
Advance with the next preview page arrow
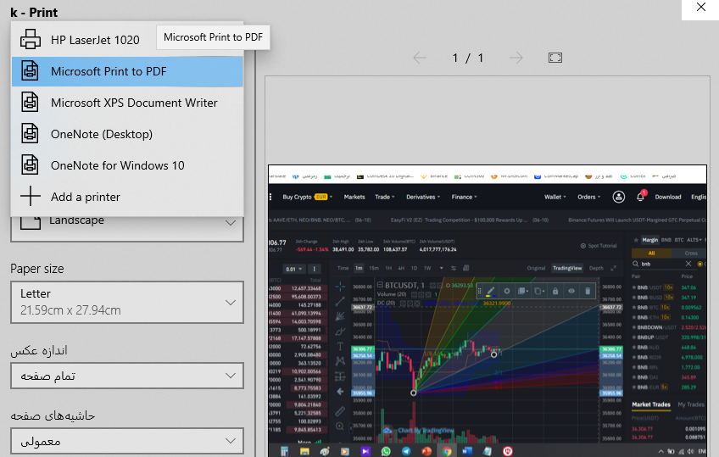point(516,58)
